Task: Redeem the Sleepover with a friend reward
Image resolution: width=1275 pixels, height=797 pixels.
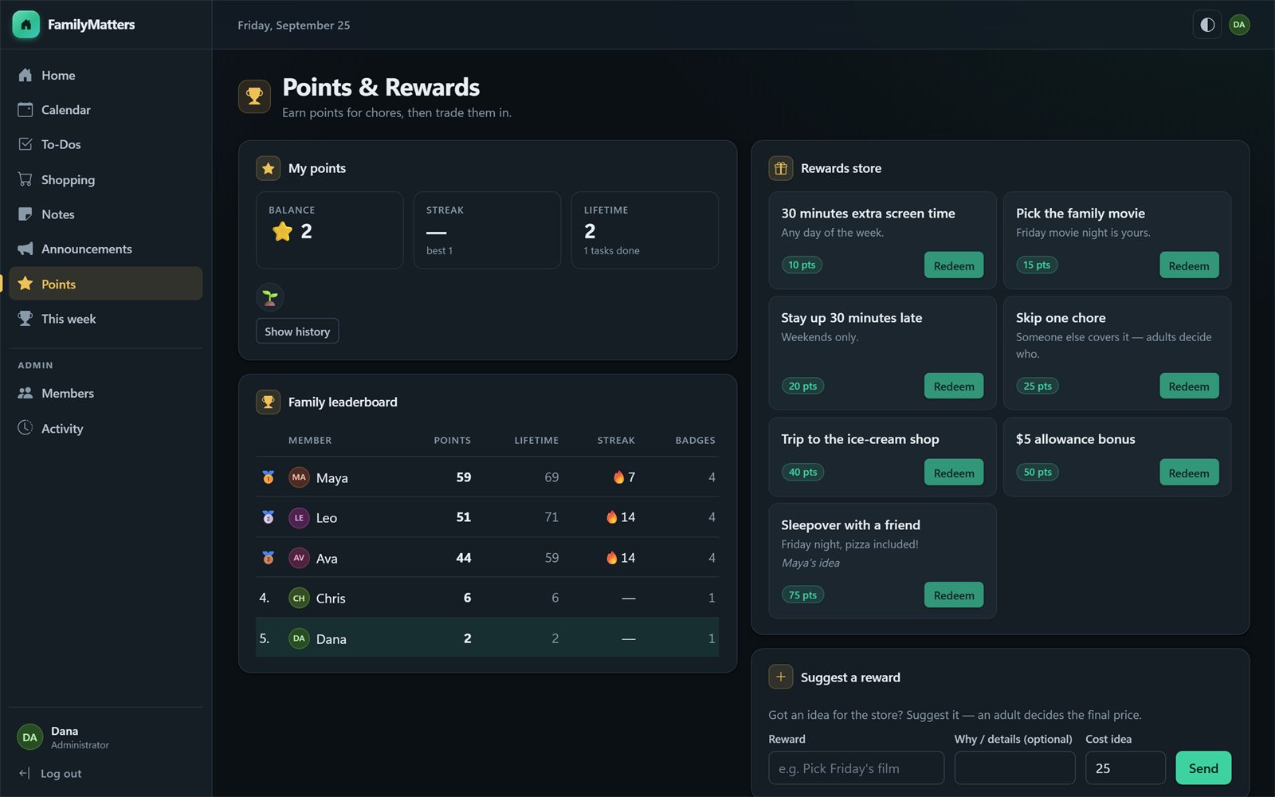Action: [954, 595]
